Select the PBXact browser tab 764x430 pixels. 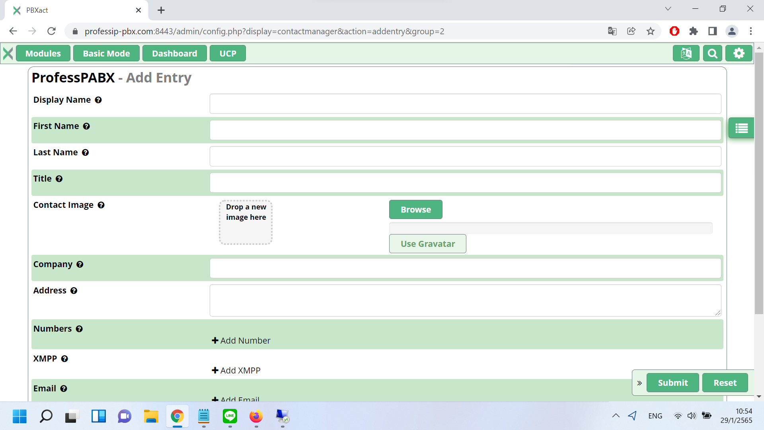[76, 10]
